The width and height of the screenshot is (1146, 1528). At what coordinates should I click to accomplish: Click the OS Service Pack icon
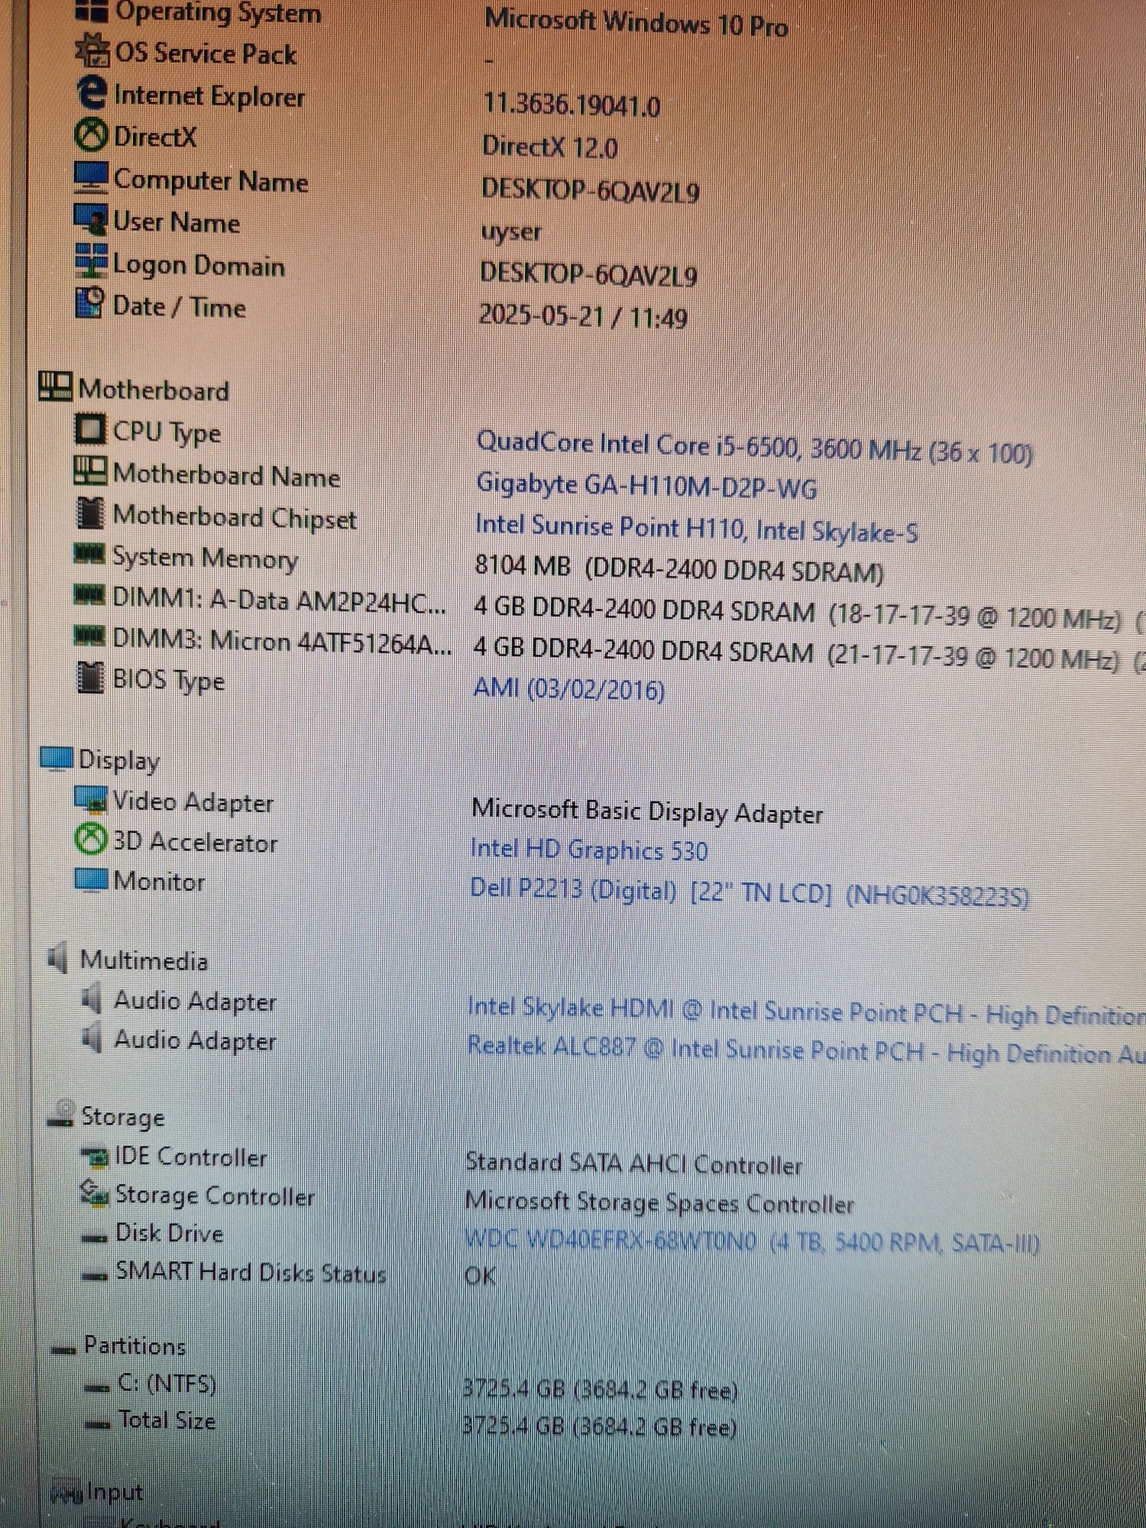coord(92,51)
